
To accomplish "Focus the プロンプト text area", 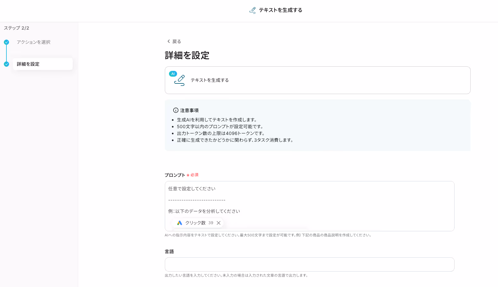I will (x=309, y=206).
